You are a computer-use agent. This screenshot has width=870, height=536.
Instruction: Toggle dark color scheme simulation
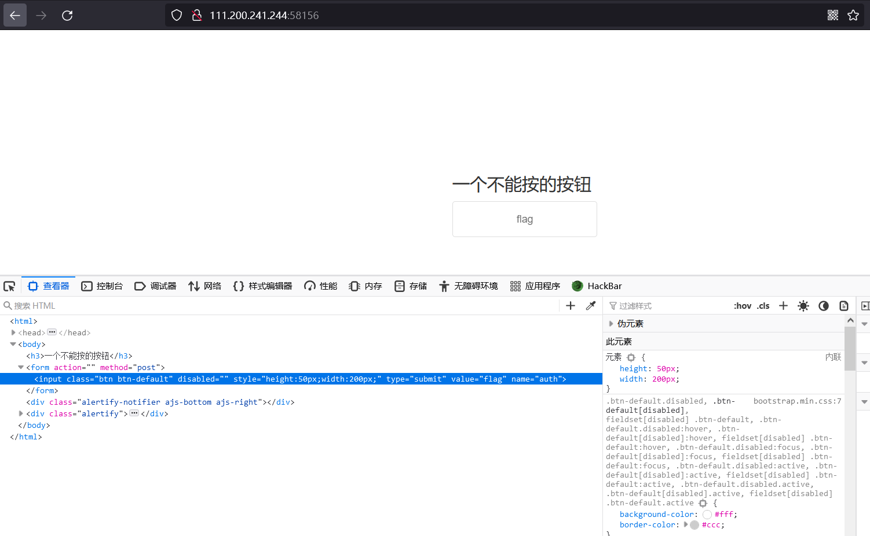pyautogui.click(x=824, y=306)
